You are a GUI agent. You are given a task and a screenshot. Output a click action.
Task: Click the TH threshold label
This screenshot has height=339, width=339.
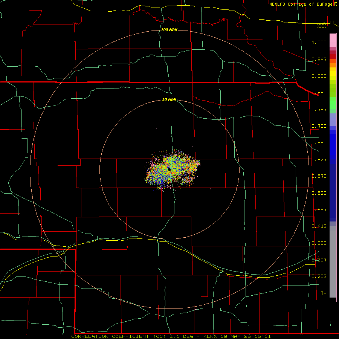324,293
